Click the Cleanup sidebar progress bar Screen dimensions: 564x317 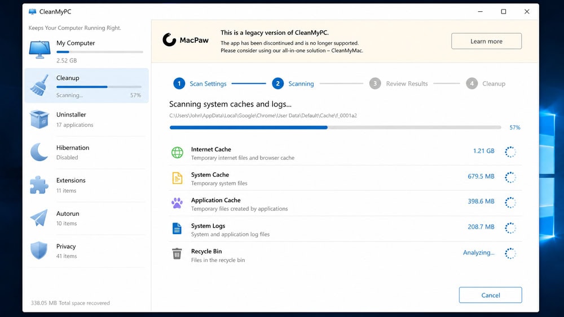99,87
